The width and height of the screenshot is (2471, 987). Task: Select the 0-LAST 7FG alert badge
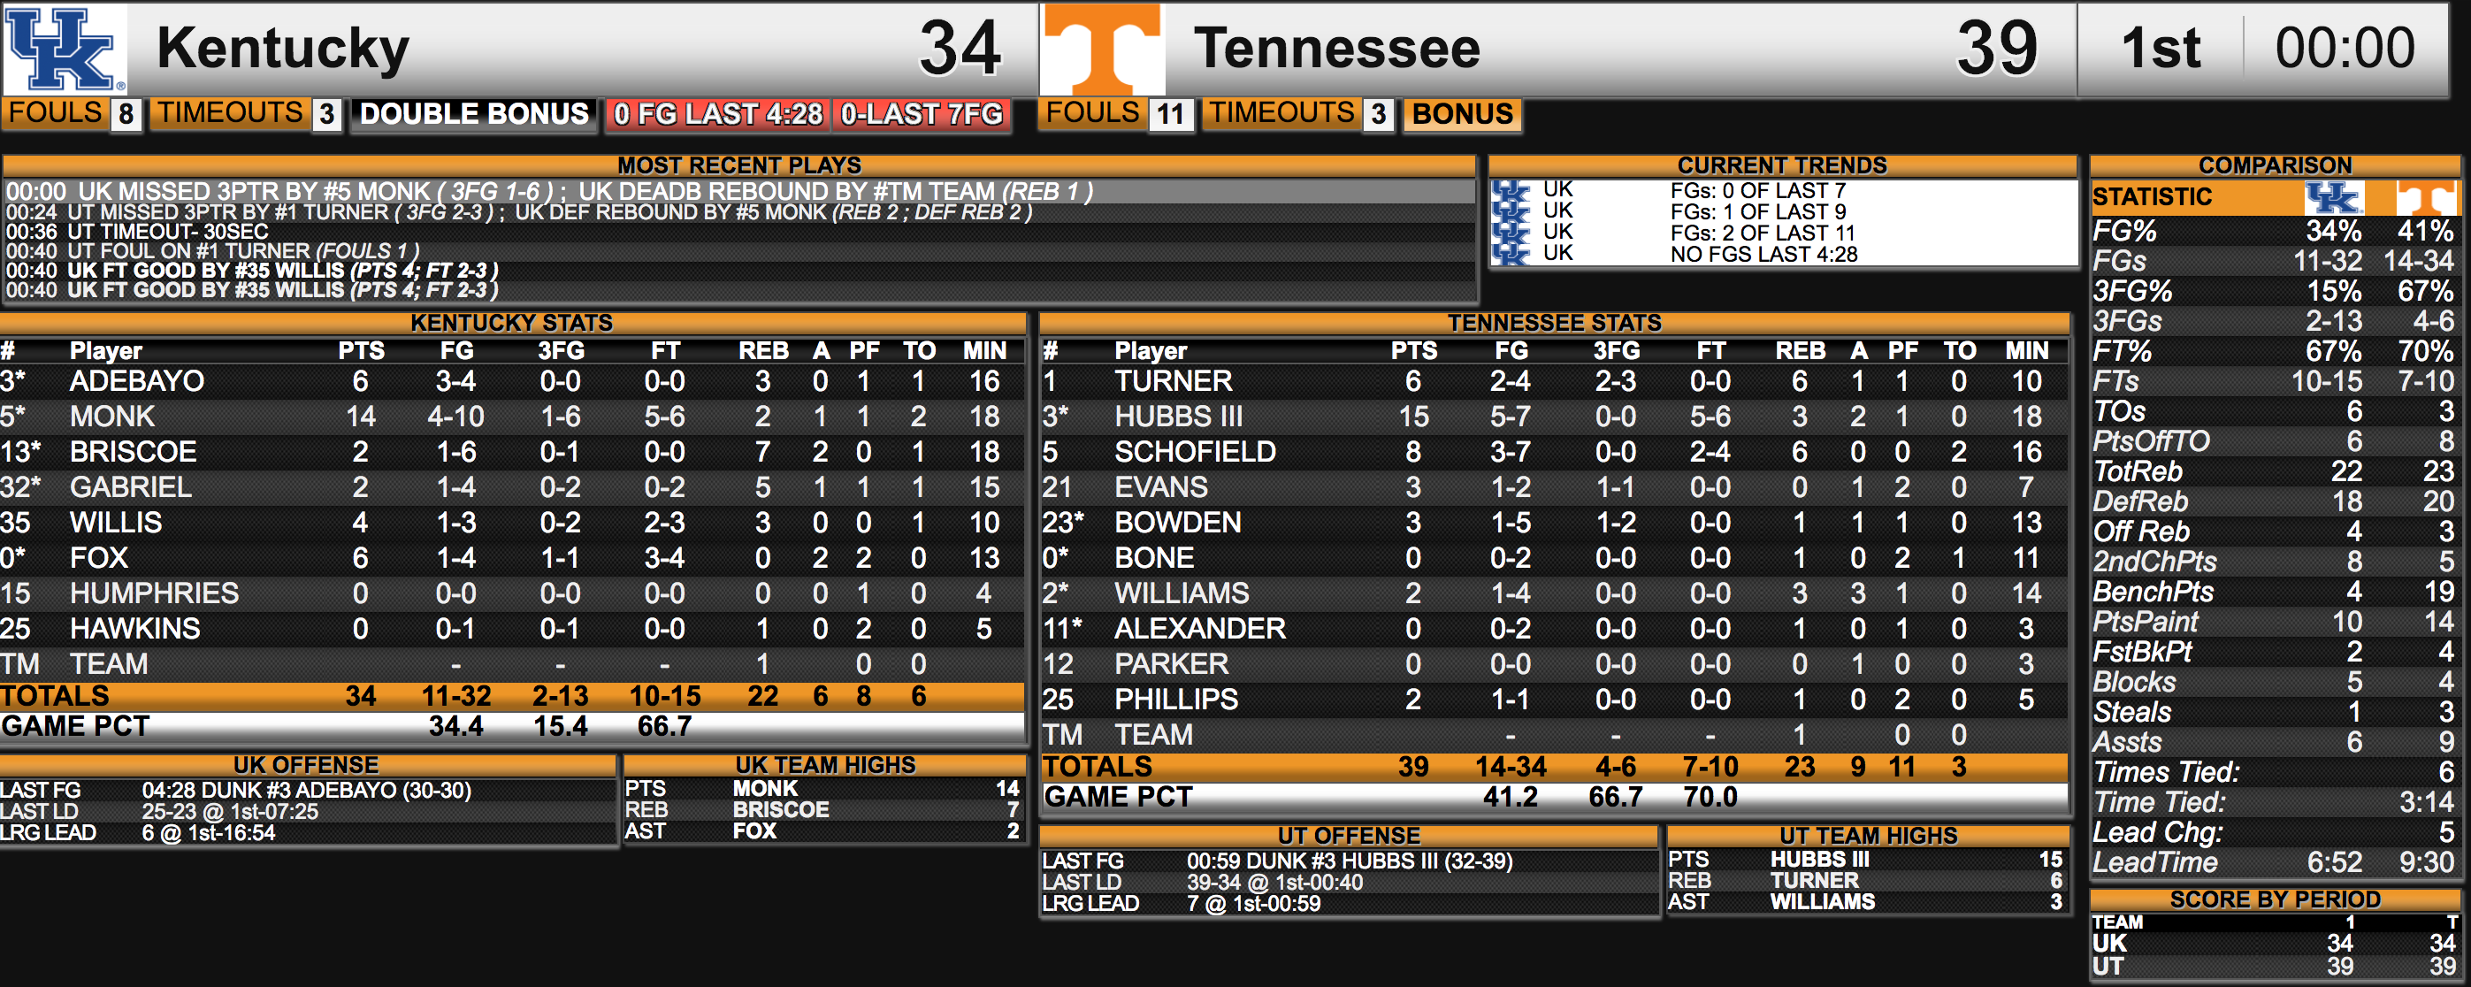coord(922,115)
